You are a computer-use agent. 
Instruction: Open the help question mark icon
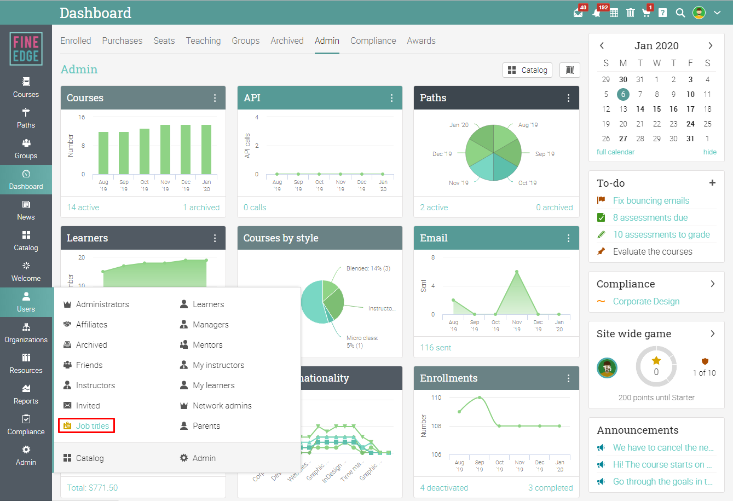pyautogui.click(x=663, y=13)
